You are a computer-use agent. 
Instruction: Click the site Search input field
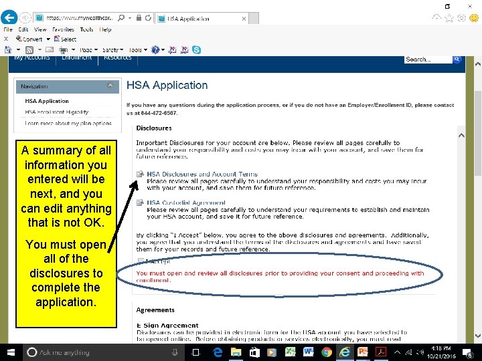[428, 59]
